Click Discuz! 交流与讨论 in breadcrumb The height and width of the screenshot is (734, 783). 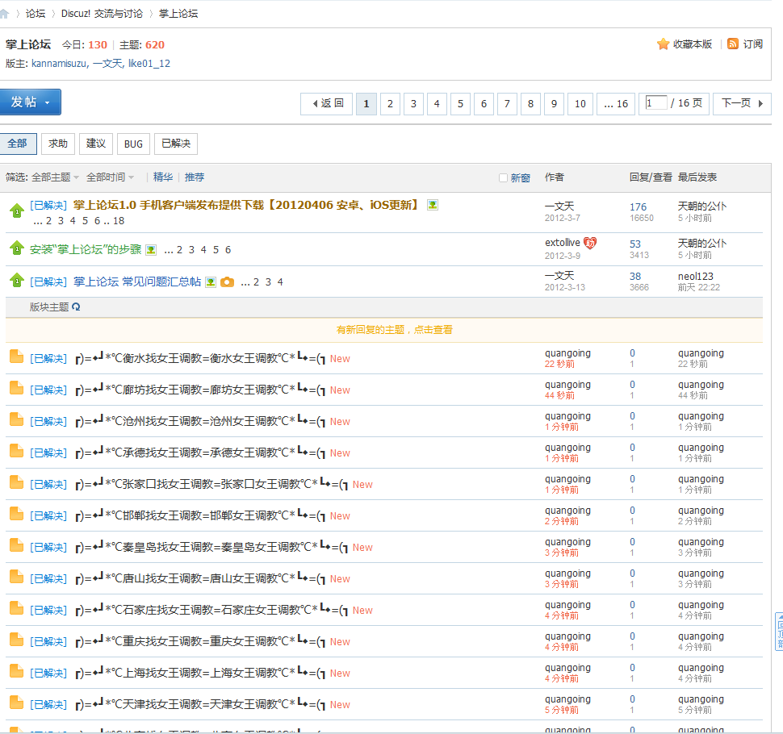tap(102, 14)
